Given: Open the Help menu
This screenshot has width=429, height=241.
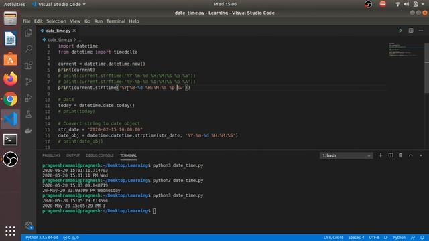Looking at the screenshot, I should (134, 21).
